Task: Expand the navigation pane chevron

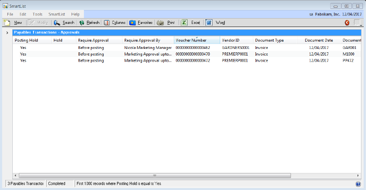Action: [x=7, y=33]
